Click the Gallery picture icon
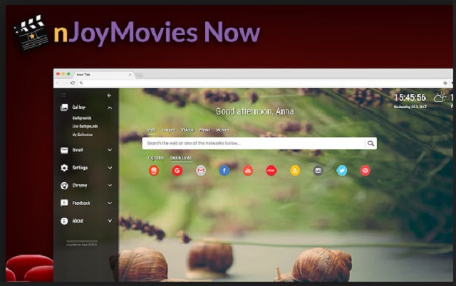 (x=64, y=107)
